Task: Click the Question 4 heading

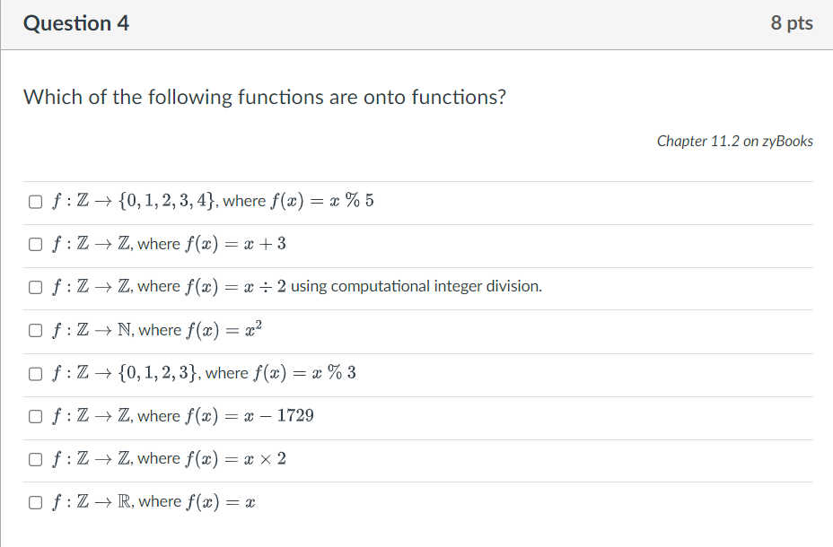Action: [75, 23]
